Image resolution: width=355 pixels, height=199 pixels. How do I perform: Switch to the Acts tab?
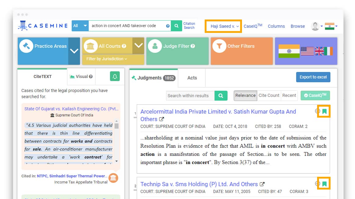pos(192,78)
